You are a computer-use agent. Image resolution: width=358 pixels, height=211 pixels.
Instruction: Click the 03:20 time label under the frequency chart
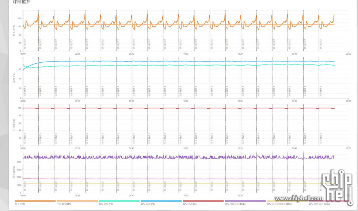click(x=77, y=195)
